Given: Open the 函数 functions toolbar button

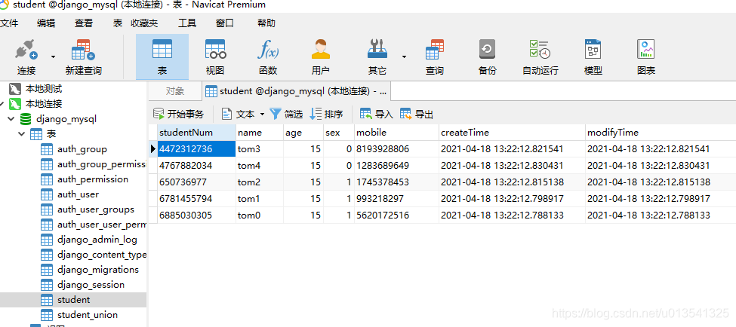Looking at the screenshot, I should [268, 57].
